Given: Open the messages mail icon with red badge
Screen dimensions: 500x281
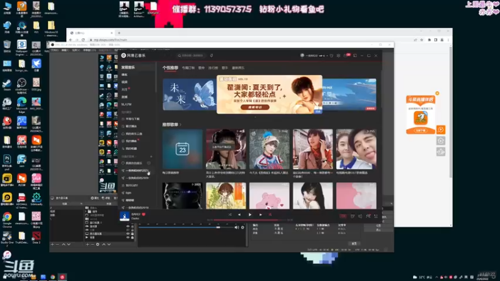Looking at the screenshot, I should 346,56.
